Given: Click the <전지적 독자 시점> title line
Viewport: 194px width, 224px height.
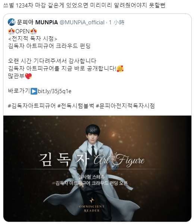Looking at the screenshot, I should coord(32,39).
